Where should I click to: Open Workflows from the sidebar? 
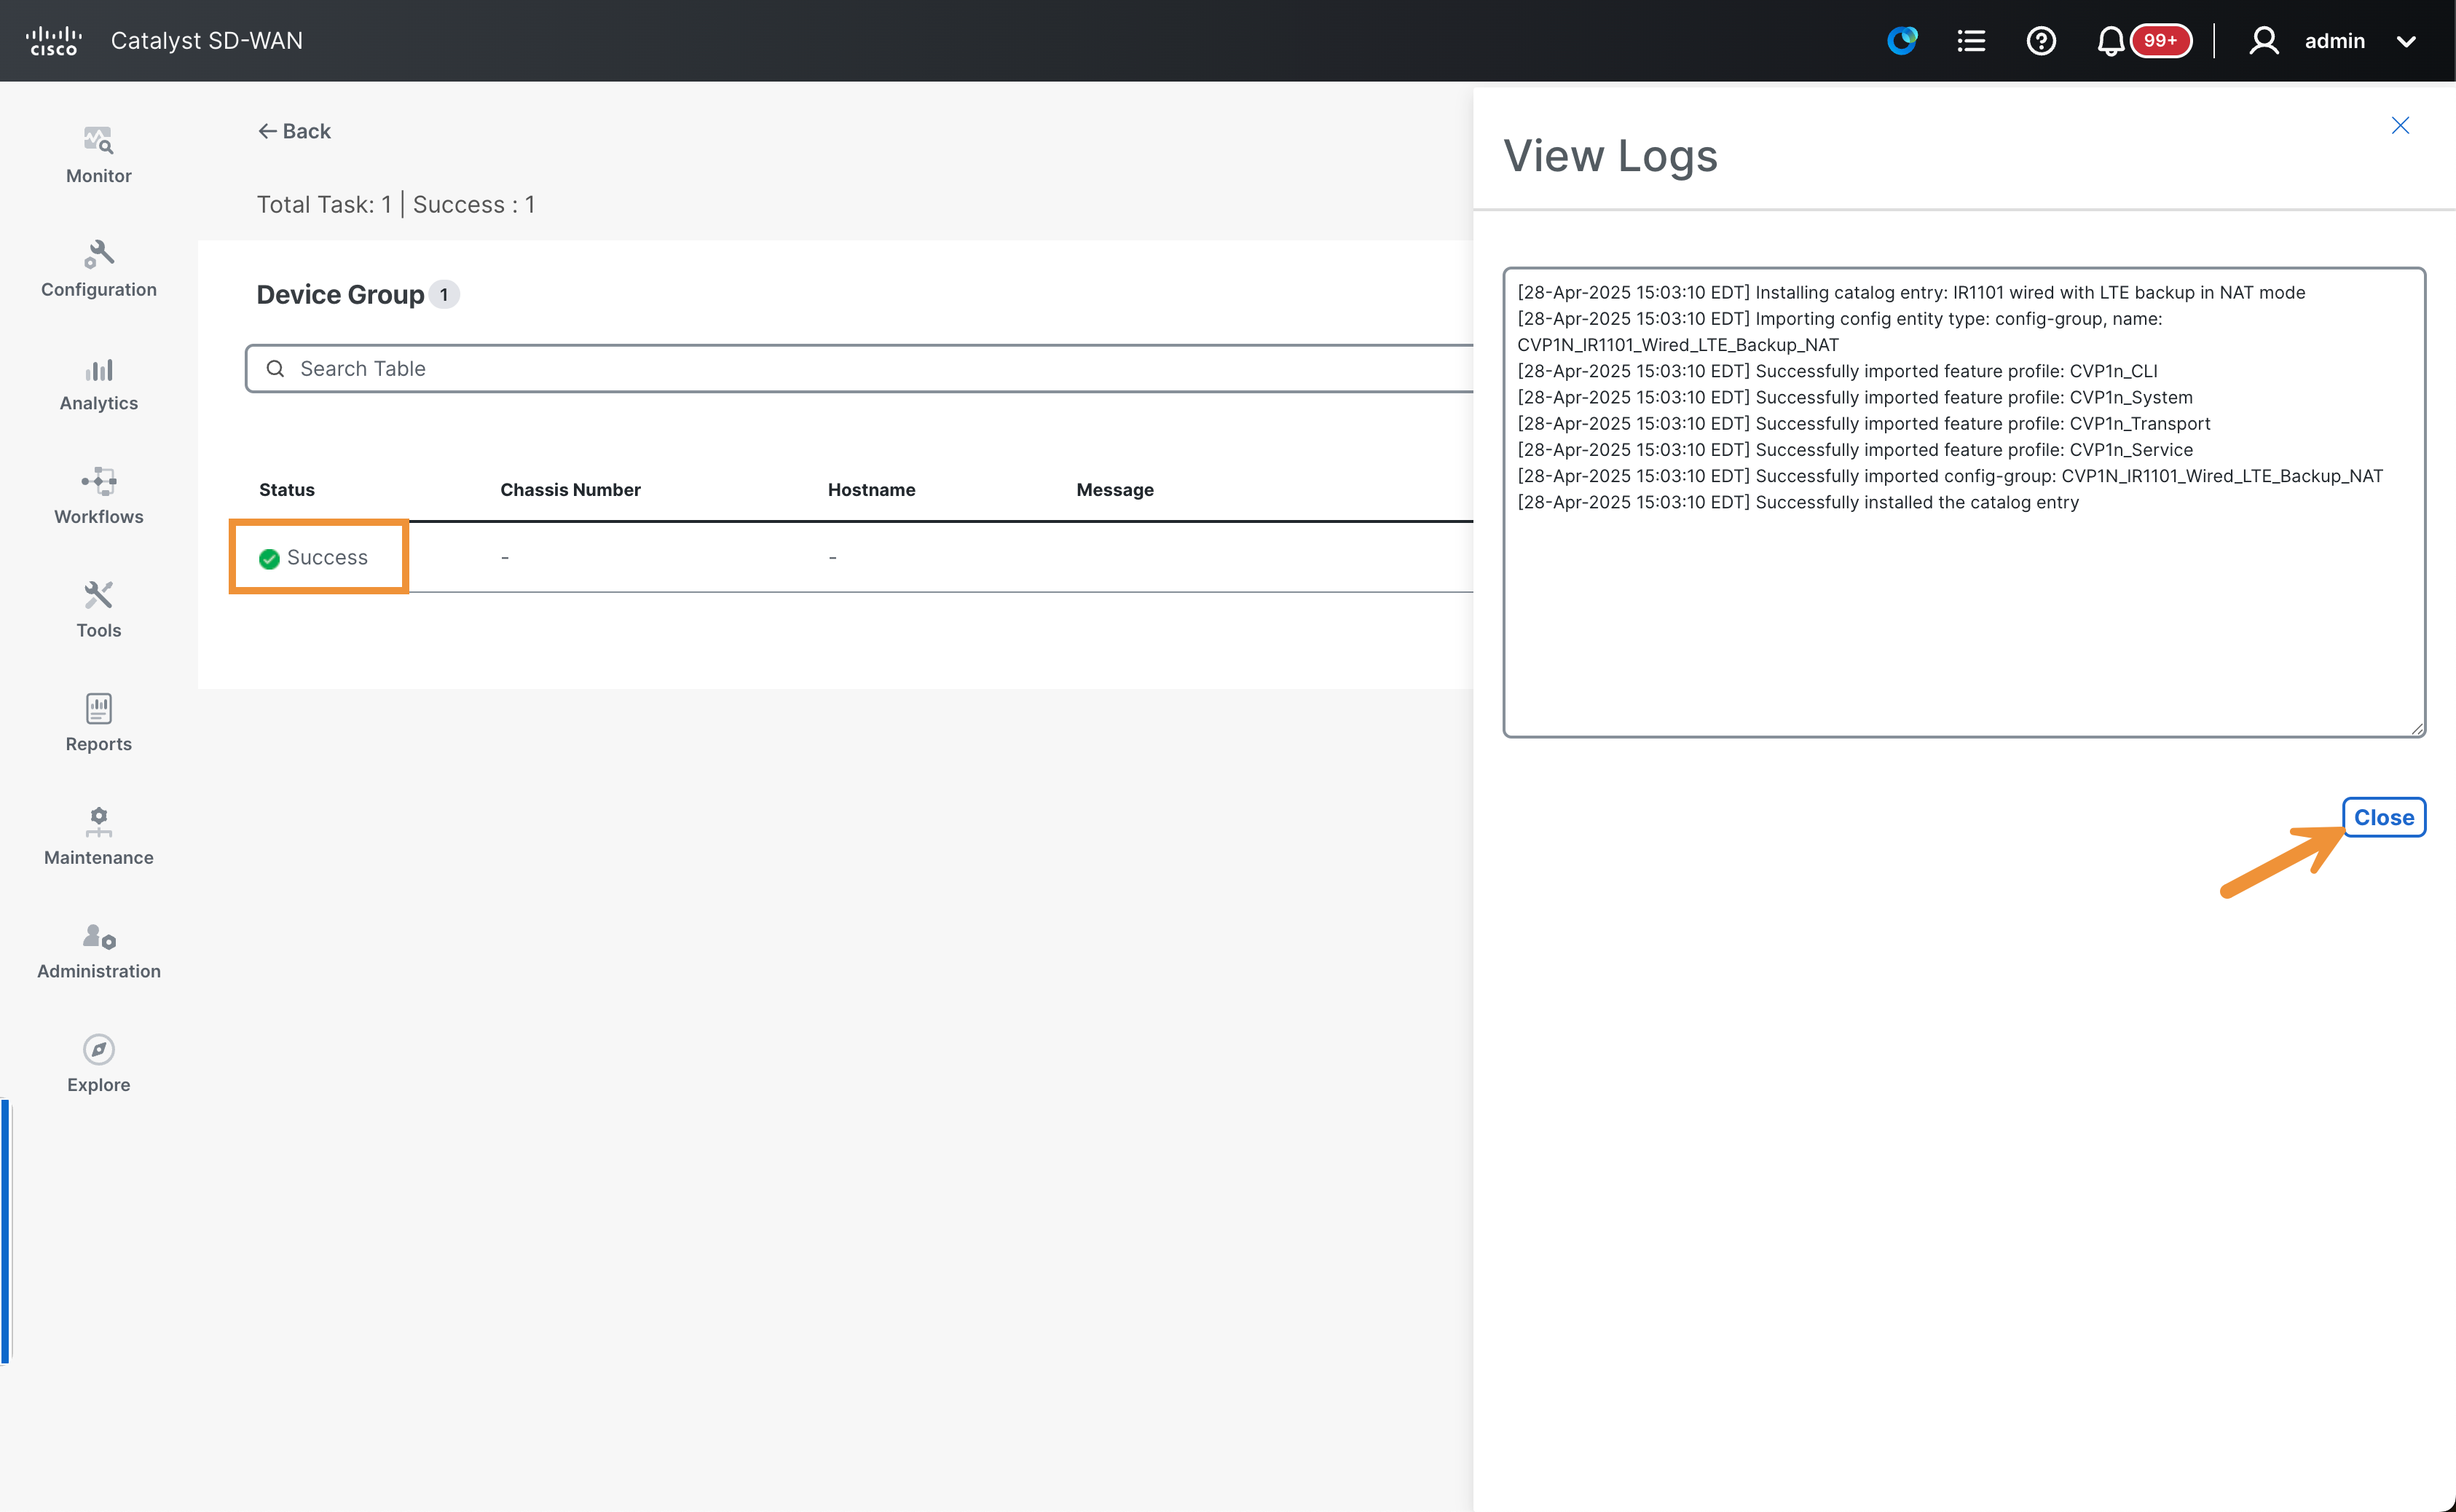click(98, 497)
